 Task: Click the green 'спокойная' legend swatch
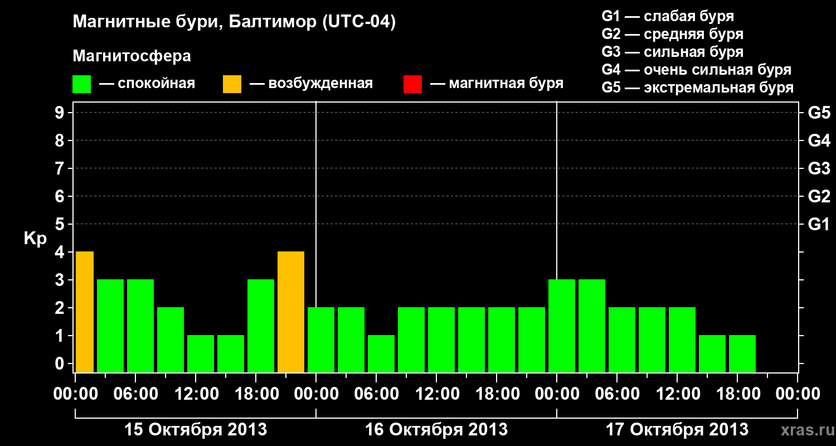[82, 84]
